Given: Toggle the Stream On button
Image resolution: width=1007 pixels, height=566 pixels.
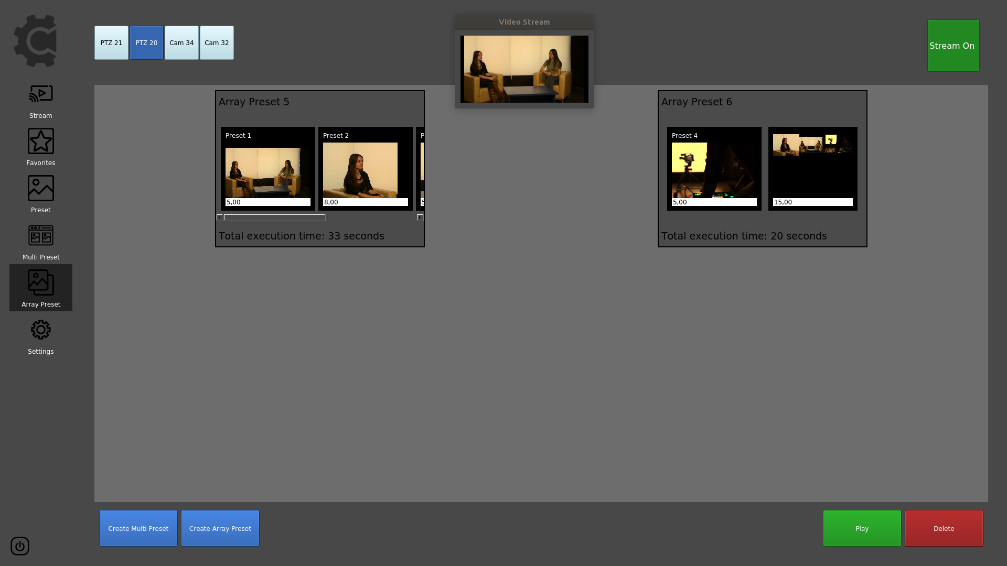Looking at the screenshot, I should (953, 46).
